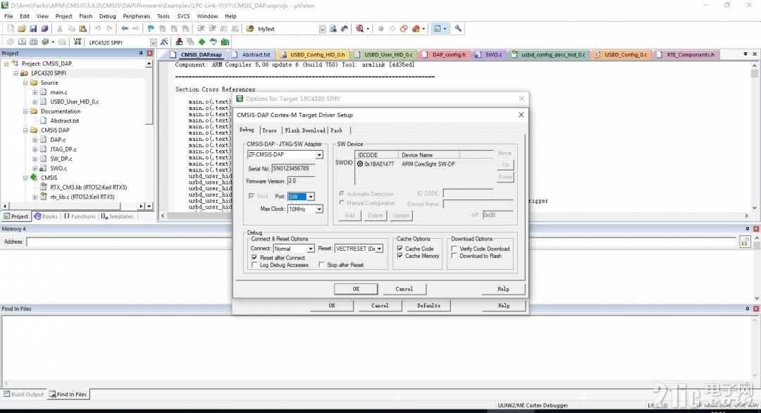Open Manage Run-Time Environment green diamond icon
The image size is (761, 413).
(202, 42)
